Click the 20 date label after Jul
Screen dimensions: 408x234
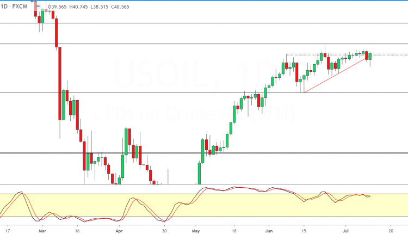391,231
